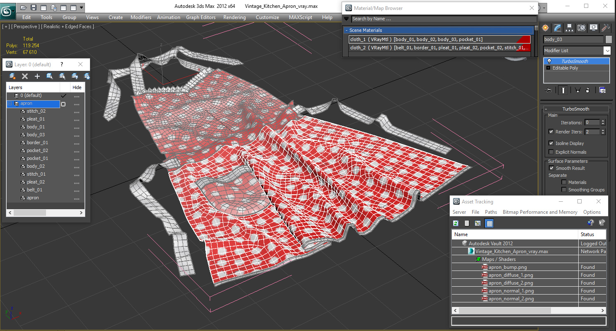Click Highlight Selected Objects' Layers icon
Image resolution: width=616 pixels, height=331 pixels.
pyautogui.click(x=62, y=76)
